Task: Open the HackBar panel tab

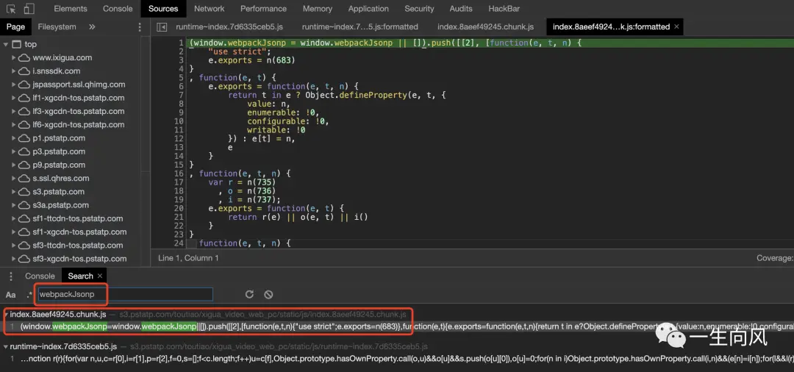Action: pos(504,9)
